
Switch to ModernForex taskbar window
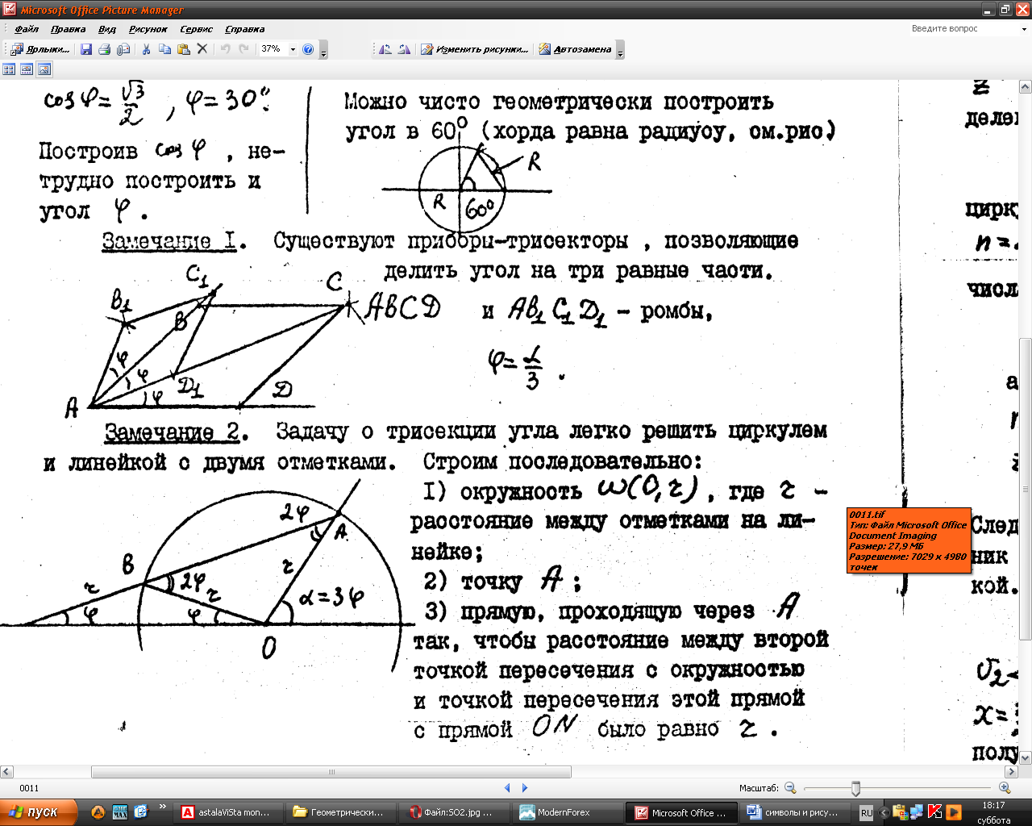567,812
